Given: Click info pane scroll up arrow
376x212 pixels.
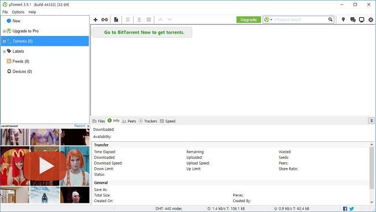Looking at the screenshot, I should pyautogui.click(x=371, y=145).
